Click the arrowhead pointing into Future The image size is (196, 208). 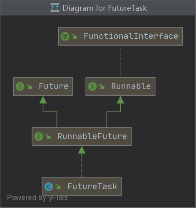click(43, 100)
